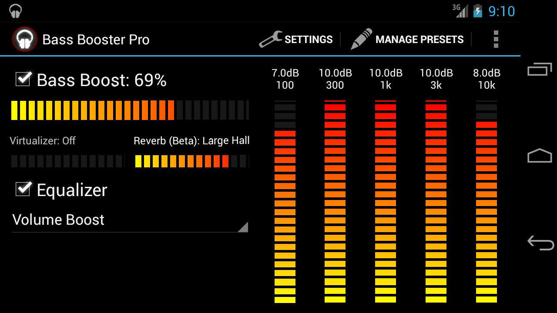This screenshot has width=557, height=313.
Task: Tap the wrench Settings icon
Action: click(270, 39)
